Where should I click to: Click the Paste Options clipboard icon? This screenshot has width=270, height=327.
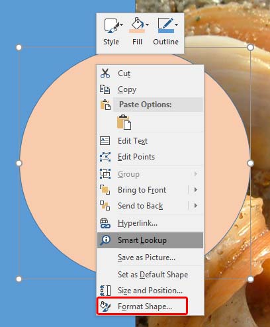pos(105,105)
